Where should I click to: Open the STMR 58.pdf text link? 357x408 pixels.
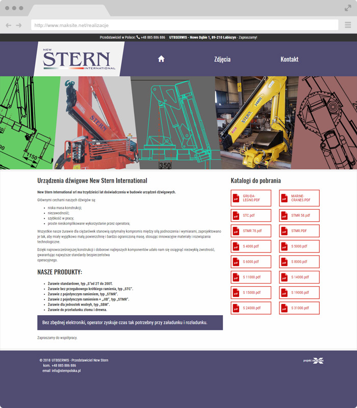pyautogui.click(x=300, y=215)
